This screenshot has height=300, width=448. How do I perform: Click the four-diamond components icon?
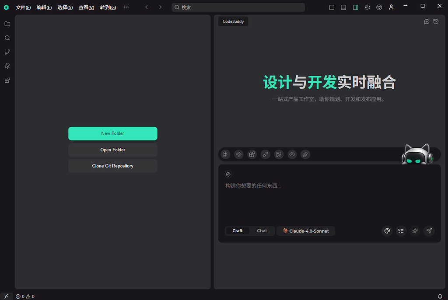coord(238,154)
